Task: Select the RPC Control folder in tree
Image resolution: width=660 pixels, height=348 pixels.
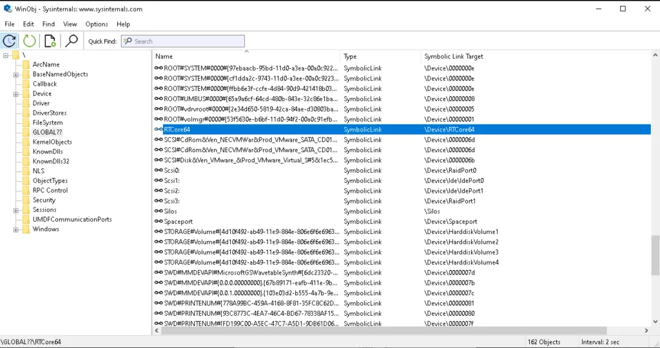Action: (x=50, y=190)
